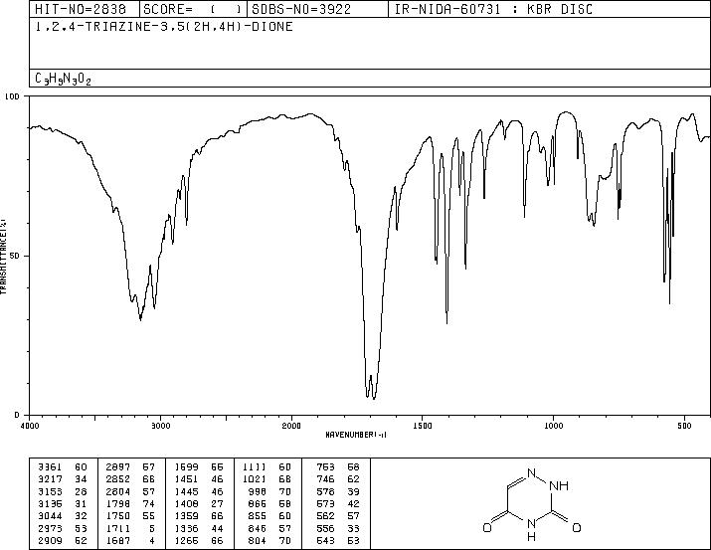
Task: Click the compound name 1,2,4-TRIAZINE-3,5(2H,4H)-DIONE
Action: 164,26
